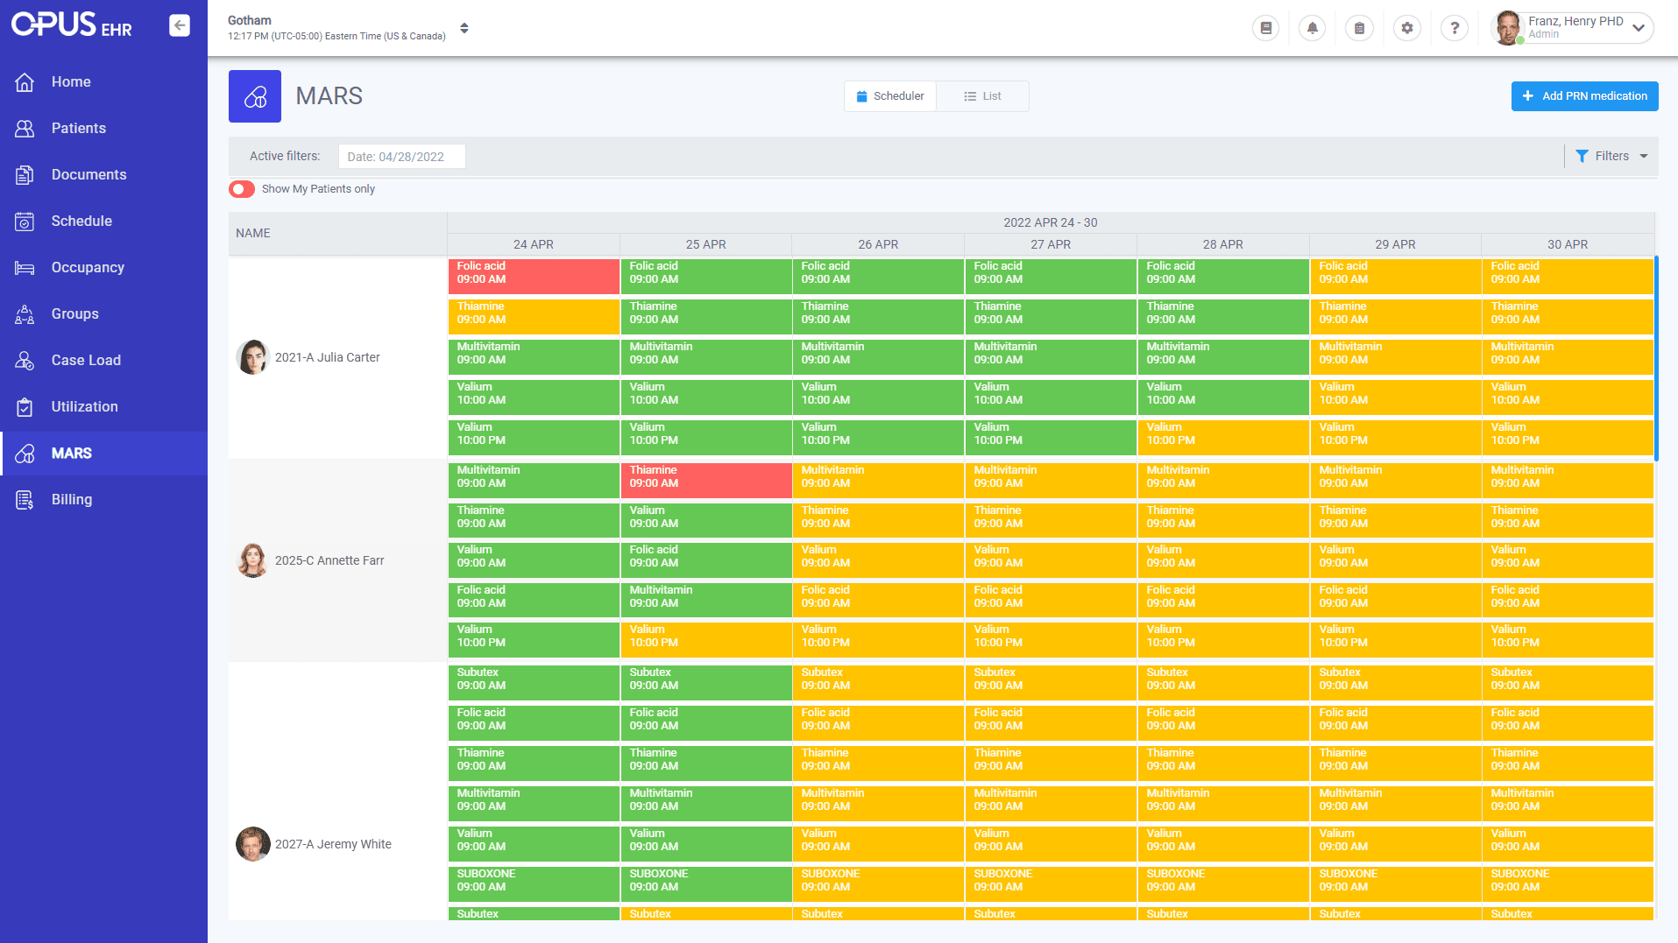This screenshot has height=943, width=1678.
Task: Open the Case Load section
Action: (x=86, y=360)
